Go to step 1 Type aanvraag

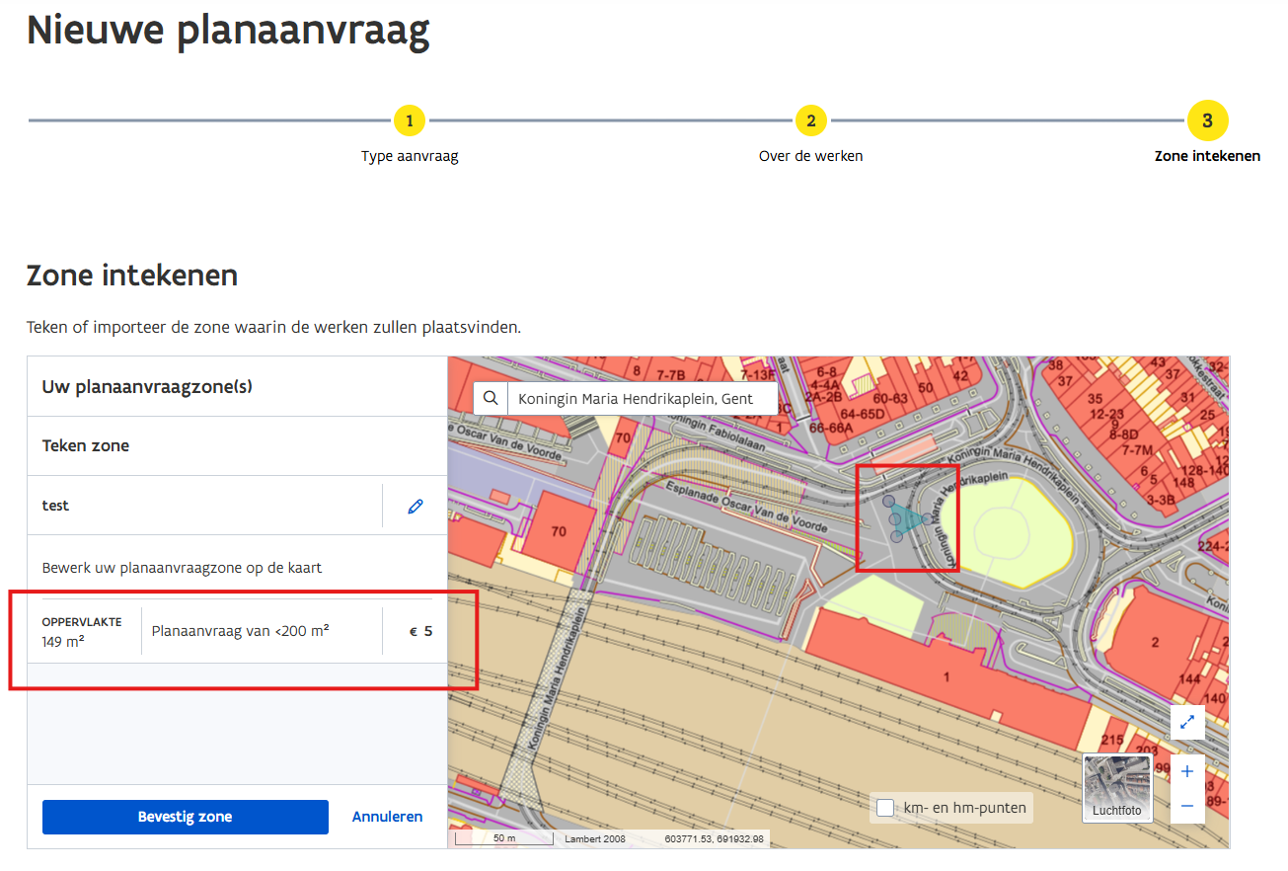409,121
